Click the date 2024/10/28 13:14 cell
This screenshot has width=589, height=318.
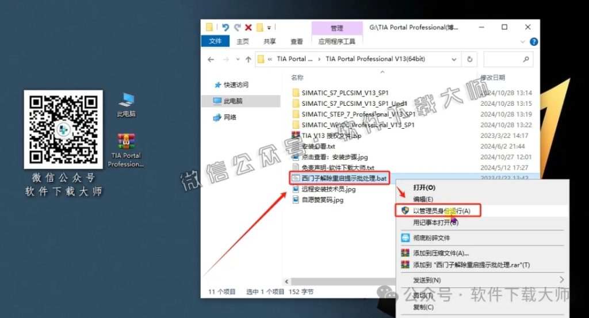click(x=506, y=93)
